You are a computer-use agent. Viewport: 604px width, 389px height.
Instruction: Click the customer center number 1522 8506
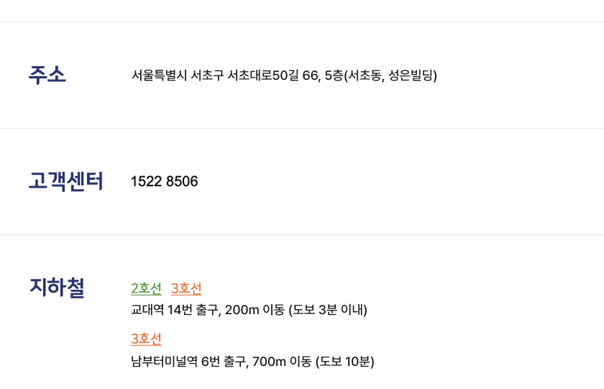point(164,181)
